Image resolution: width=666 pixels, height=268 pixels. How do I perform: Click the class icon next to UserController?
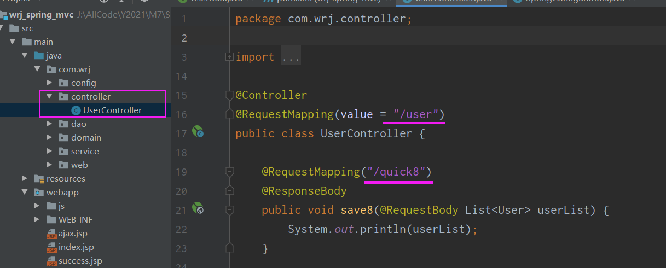coord(76,110)
